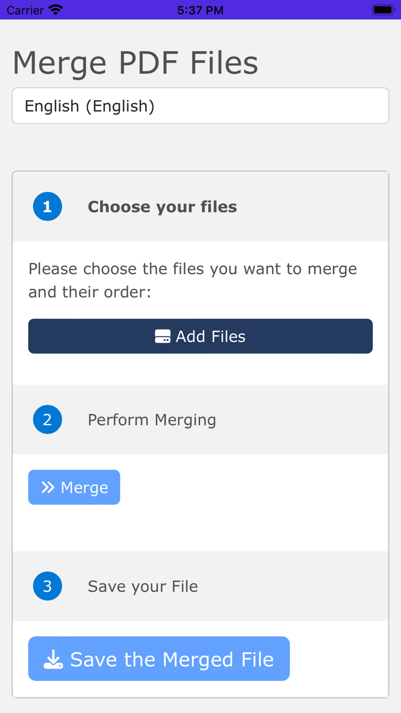
Task: Click the 5:37 PM clock display
Action: 199,9
